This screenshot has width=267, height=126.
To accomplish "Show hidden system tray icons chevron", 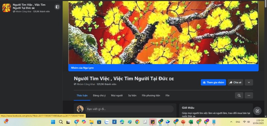I will [231, 122].
